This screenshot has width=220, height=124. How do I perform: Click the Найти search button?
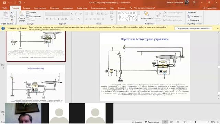(x=192, y=13)
